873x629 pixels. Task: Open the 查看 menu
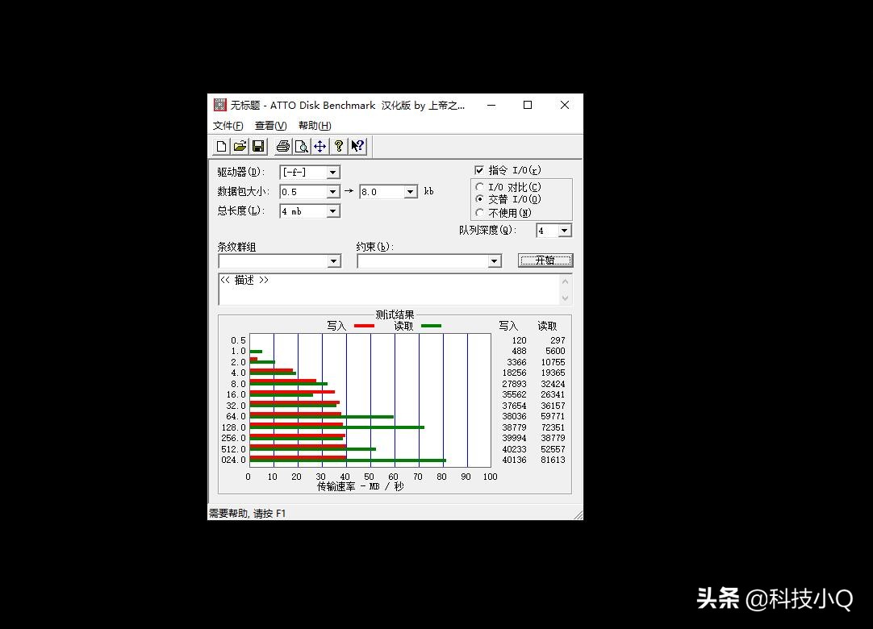[x=270, y=126]
